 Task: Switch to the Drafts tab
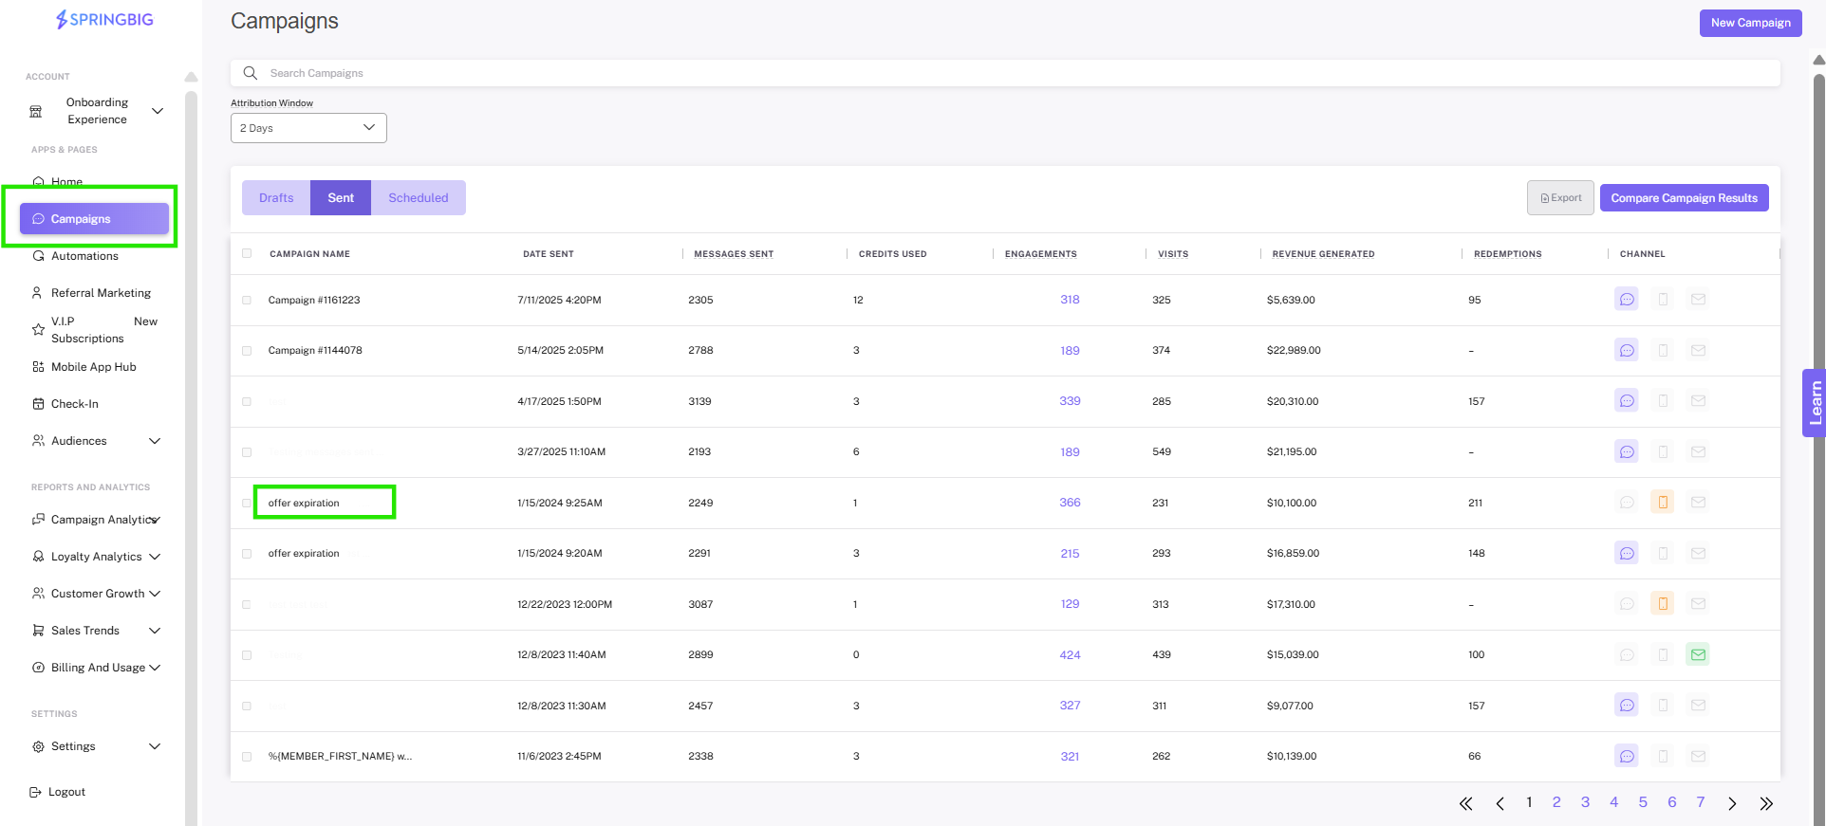click(276, 197)
